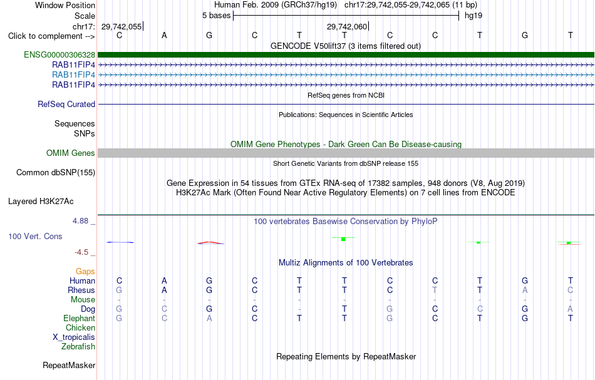Click the ENSG00000306328 track label
595x380 pixels.
(59, 54)
